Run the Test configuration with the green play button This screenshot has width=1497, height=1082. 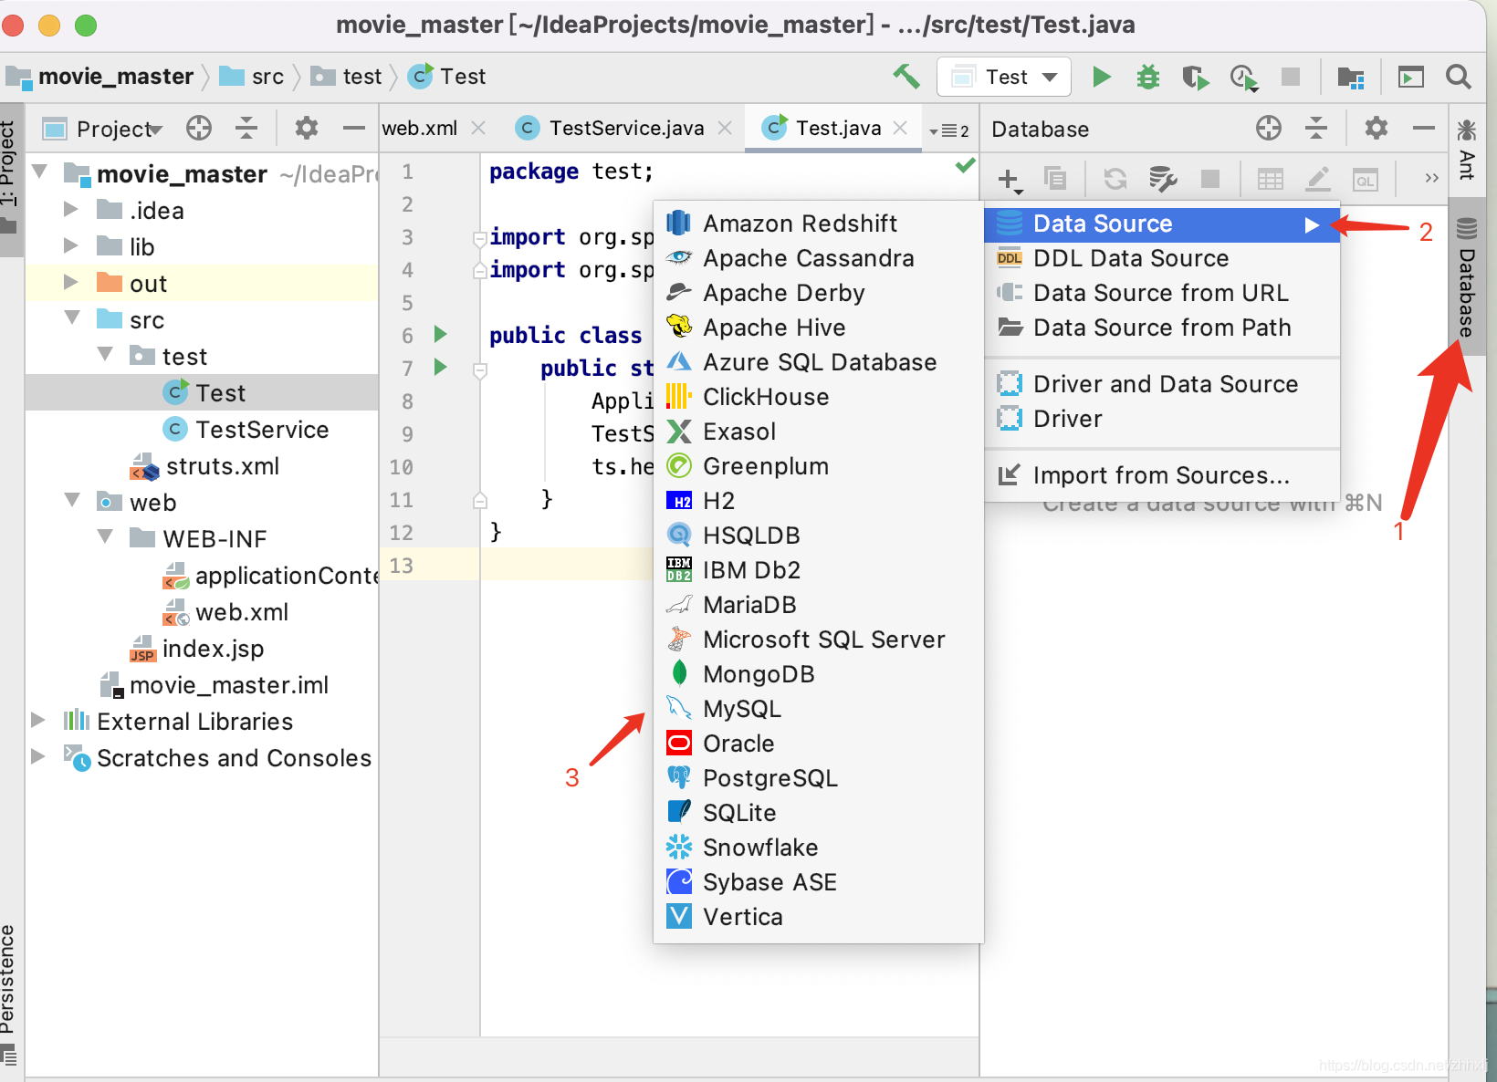click(1102, 77)
